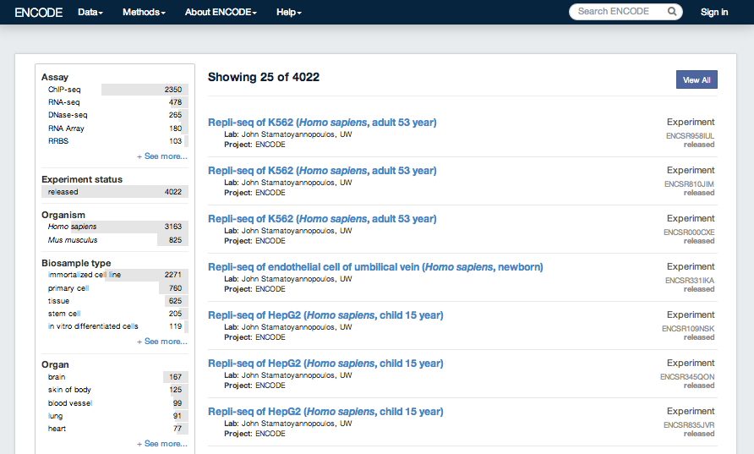Viewport: 754px width, 454px height.
Task: Filter by brain organ
Action: (x=57, y=377)
